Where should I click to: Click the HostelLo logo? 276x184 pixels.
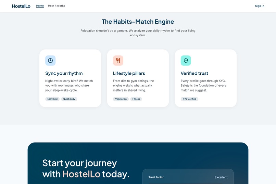[x=21, y=6]
